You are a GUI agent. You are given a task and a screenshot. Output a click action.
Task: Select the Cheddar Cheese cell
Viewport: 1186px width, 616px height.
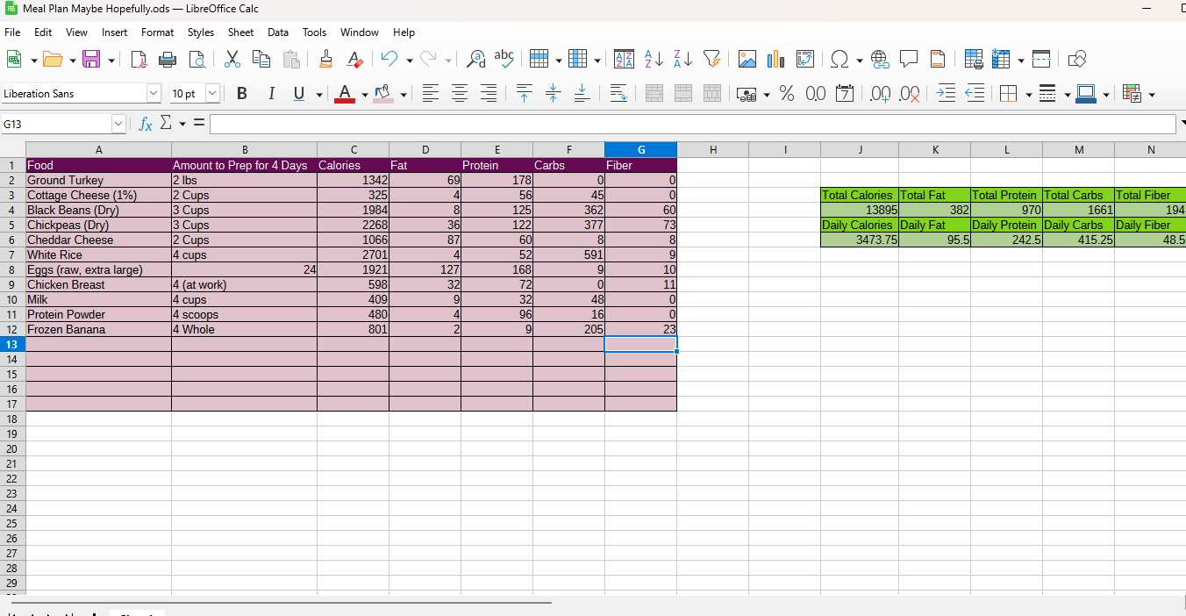tap(98, 240)
